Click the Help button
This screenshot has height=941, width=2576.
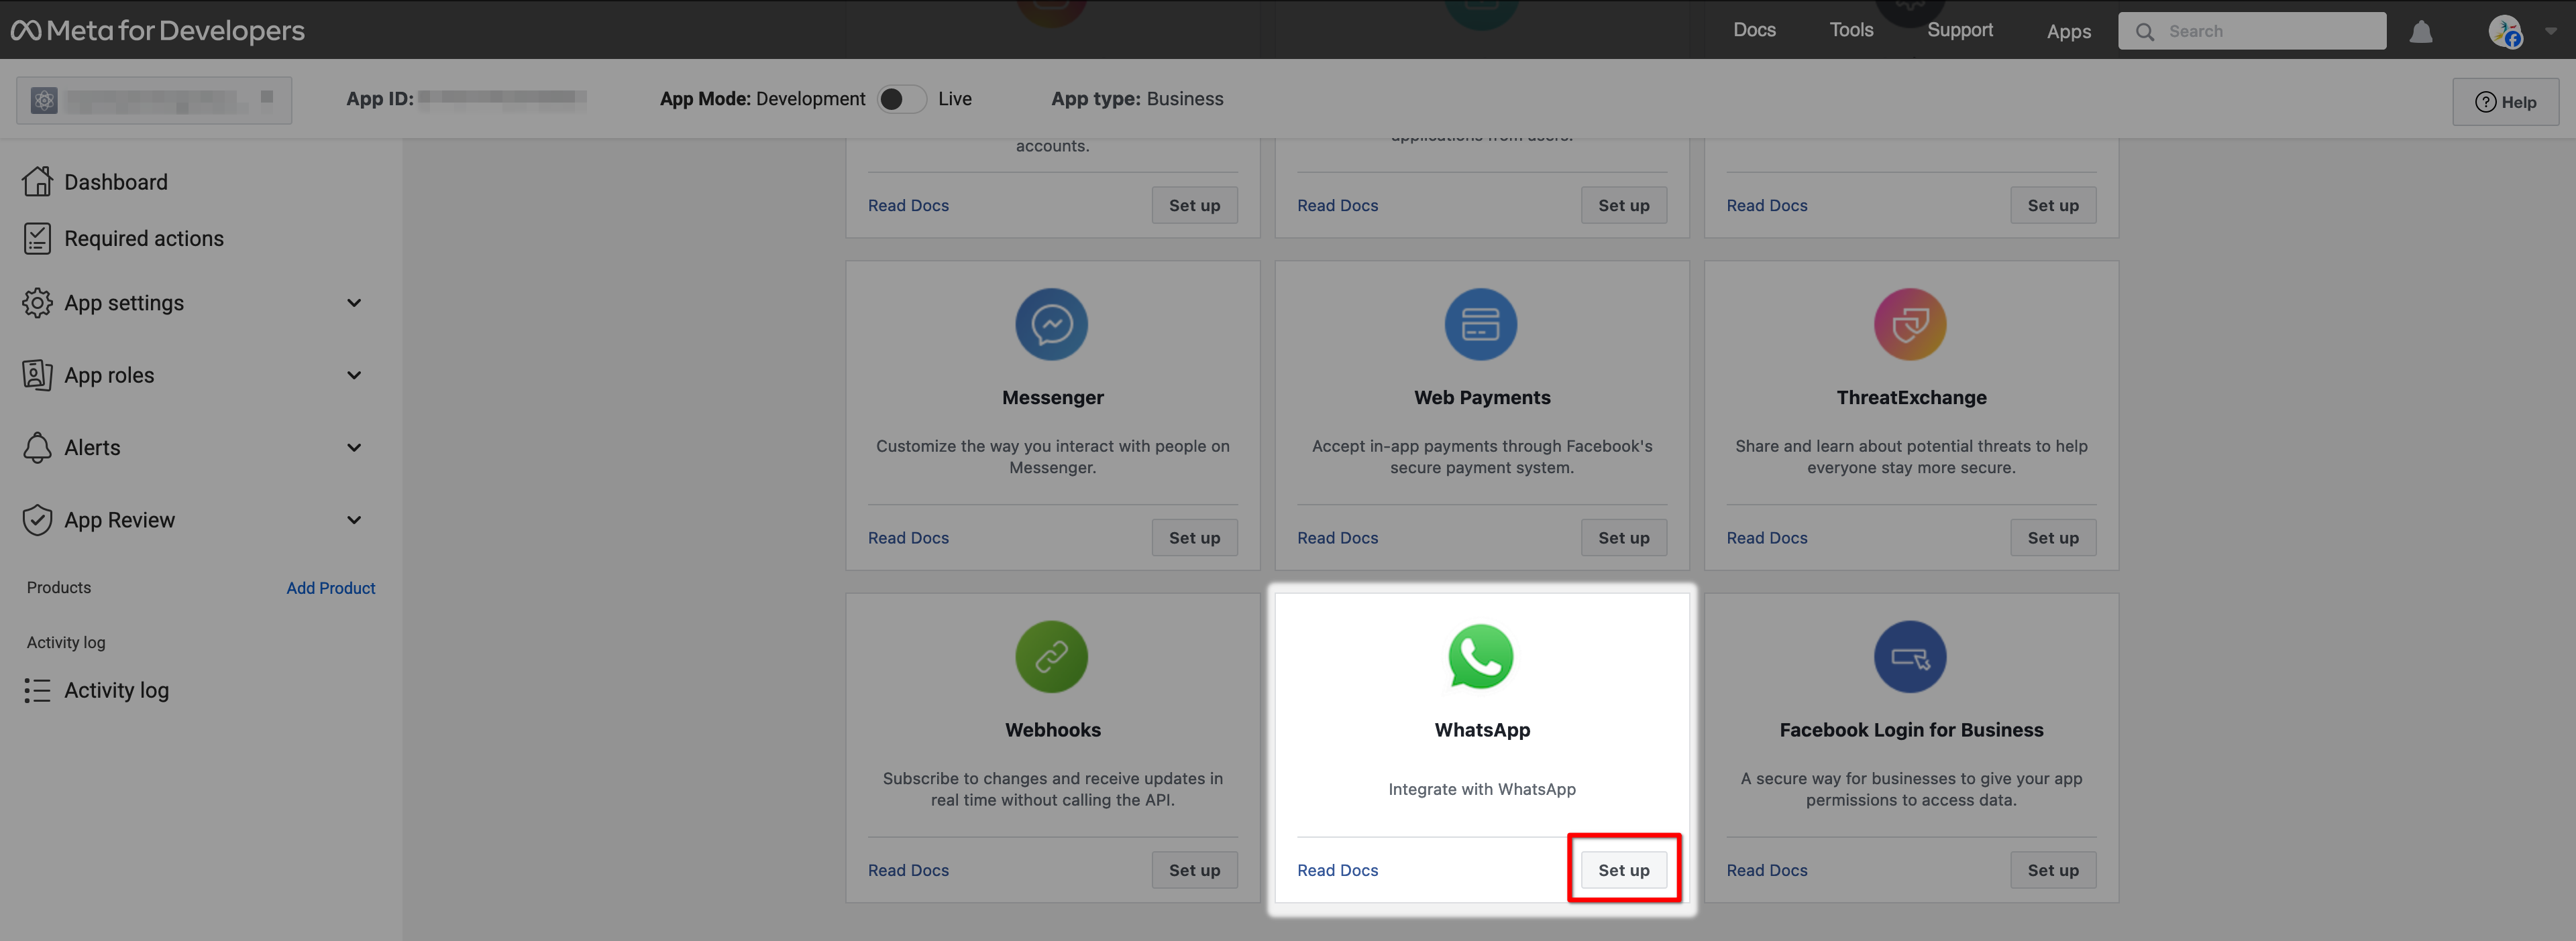[2505, 102]
